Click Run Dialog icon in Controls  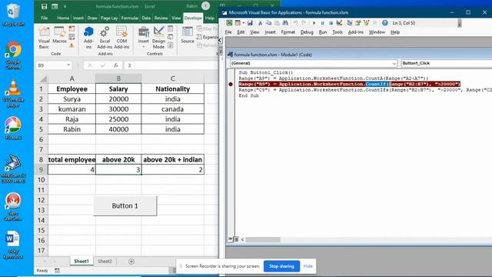pyautogui.click(x=171, y=45)
